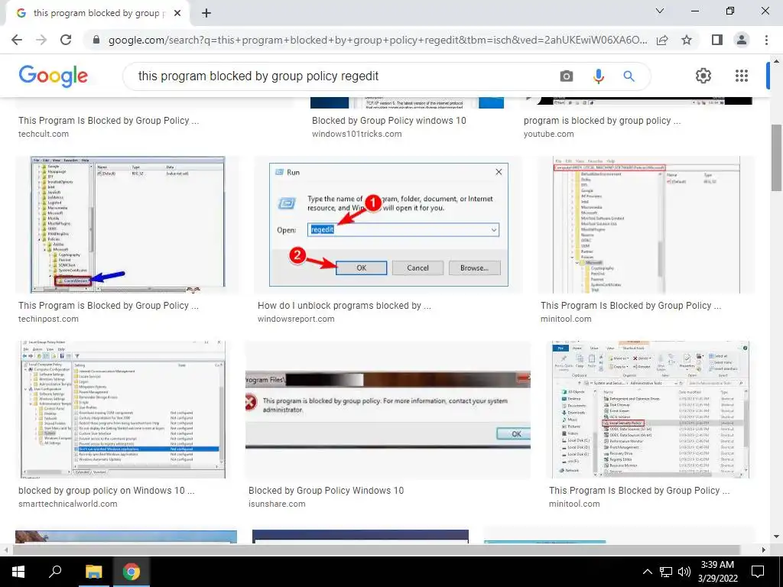Search by image camera icon
Viewport: 783px width, 587px height.
coord(567,76)
